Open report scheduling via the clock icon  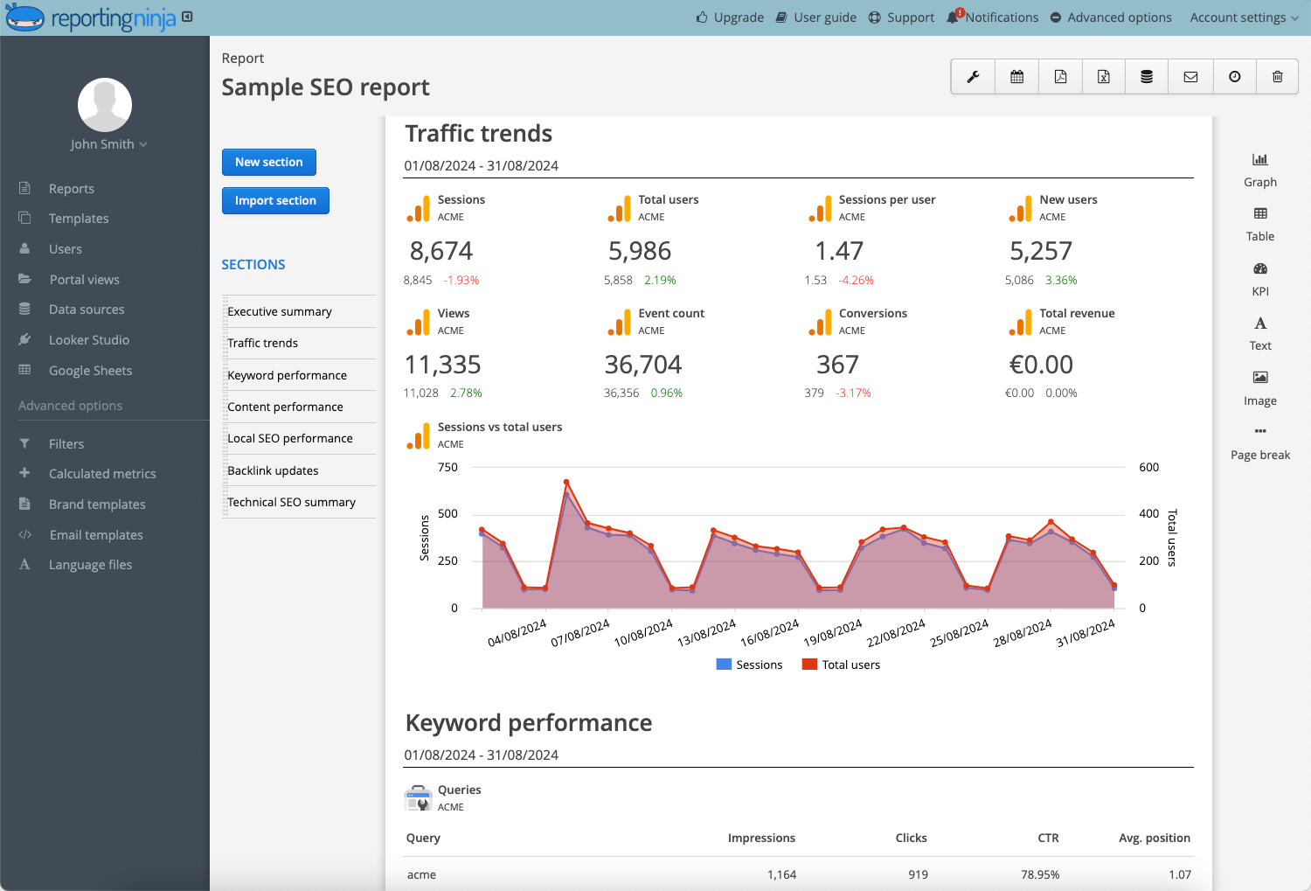click(1233, 76)
